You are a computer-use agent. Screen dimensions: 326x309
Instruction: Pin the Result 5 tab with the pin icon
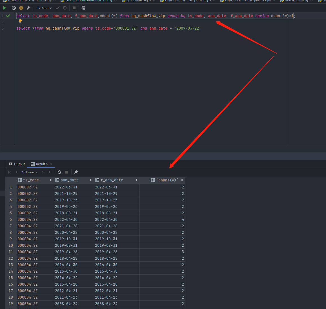[x=76, y=172]
